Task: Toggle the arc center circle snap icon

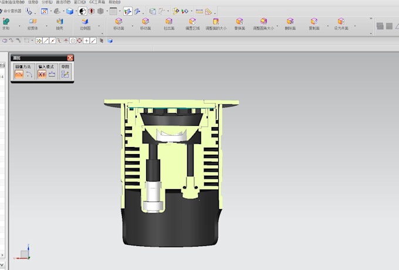Action: click(73, 40)
